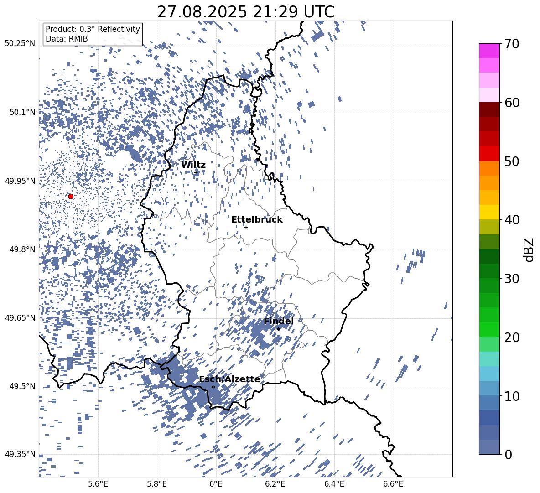Image resolution: width=540 pixels, height=493 pixels.
Task: Click the 5.8°E longitude label
Action: pos(157,484)
